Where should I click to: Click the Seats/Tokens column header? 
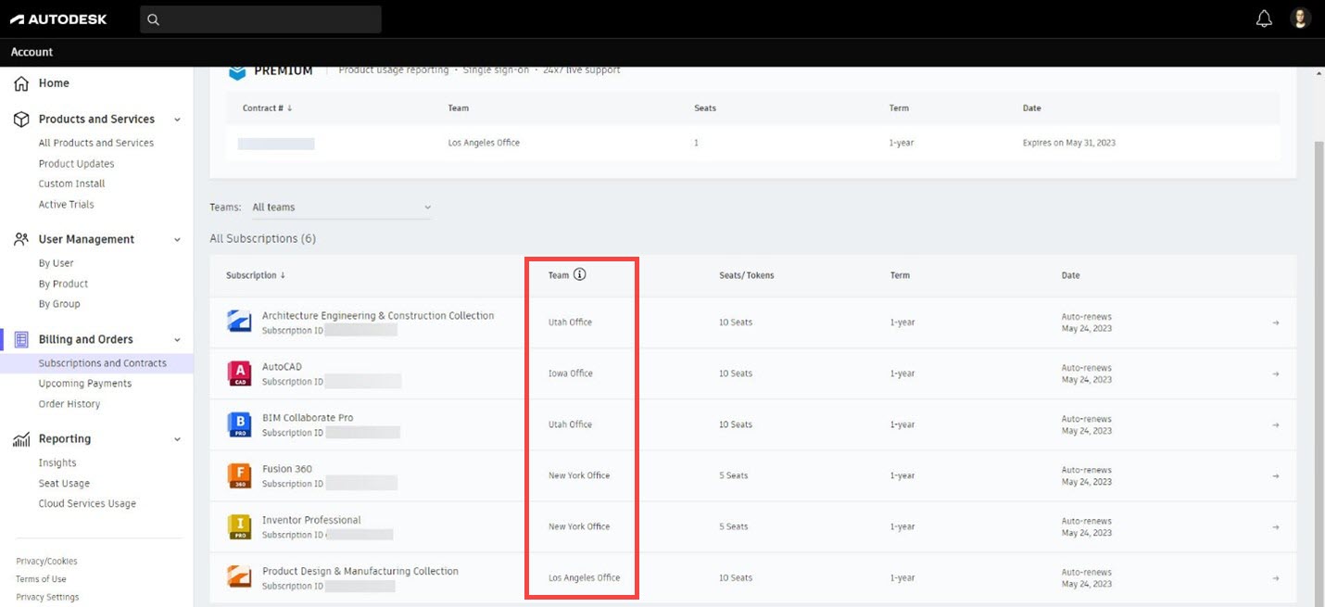click(747, 275)
